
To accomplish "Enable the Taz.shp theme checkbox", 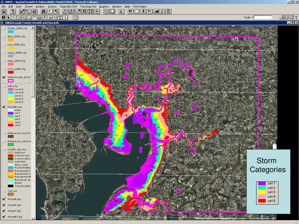I will (4, 191).
